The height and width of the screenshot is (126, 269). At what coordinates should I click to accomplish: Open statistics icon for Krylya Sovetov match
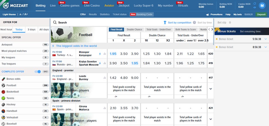(105, 63)
